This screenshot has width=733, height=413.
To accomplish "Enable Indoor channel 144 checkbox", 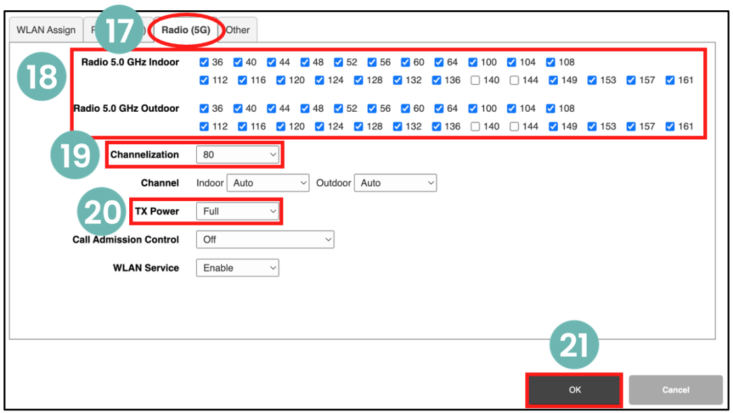I will [x=514, y=81].
